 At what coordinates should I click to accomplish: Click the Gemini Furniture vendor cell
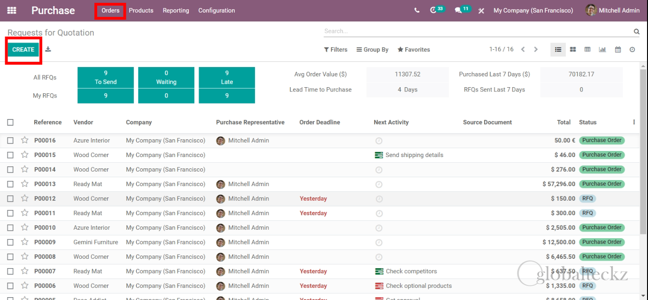coord(96,242)
